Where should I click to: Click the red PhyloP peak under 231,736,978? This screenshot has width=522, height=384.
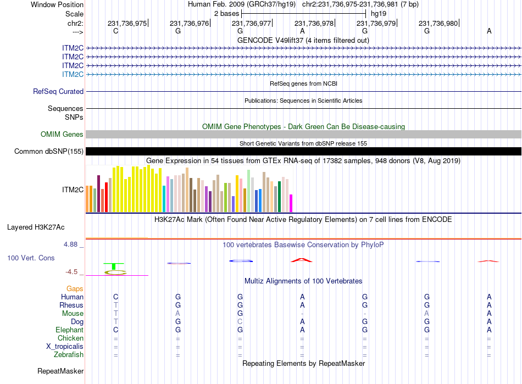(x=302, y=259)
